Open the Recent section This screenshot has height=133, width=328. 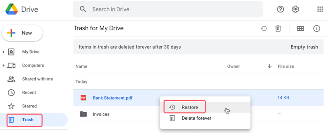point(29,93)
